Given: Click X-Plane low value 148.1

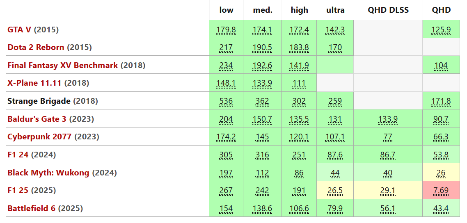Looking at the screenshot, I should (x=227, y=83).
